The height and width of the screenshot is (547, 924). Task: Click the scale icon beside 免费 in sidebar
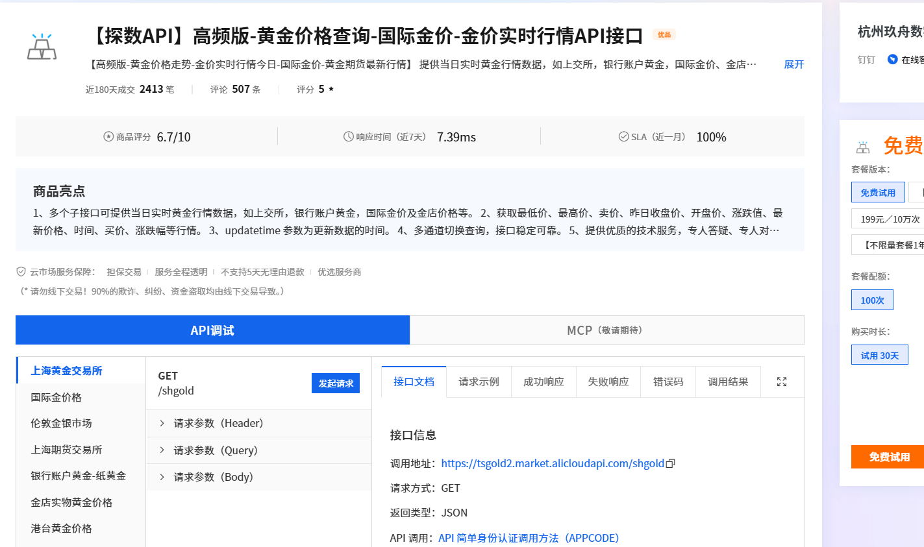tap(862, 147)
